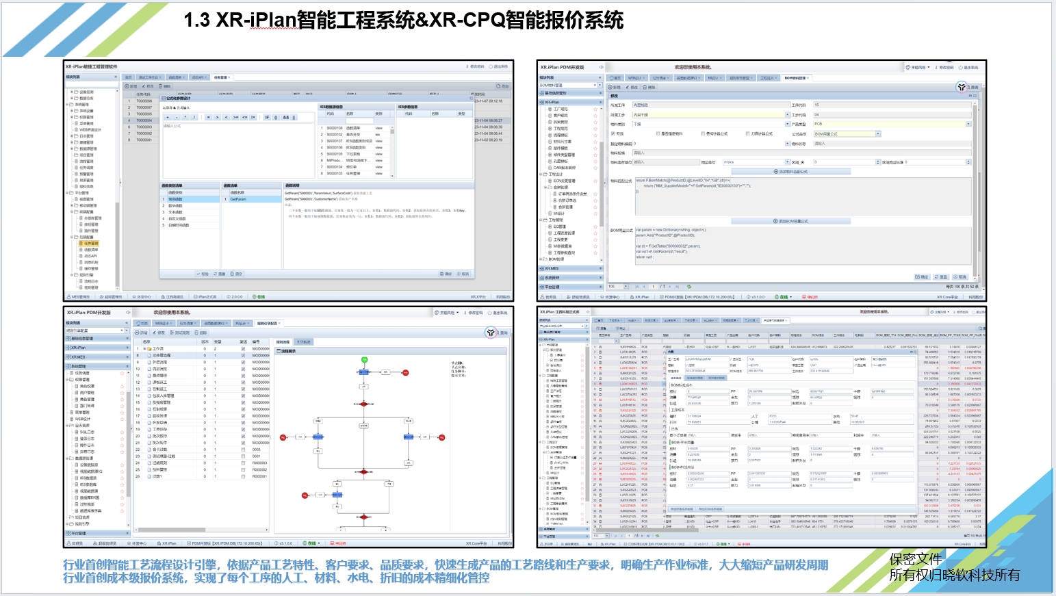Image resolution: width=1056 pixels, height=596 pixels.
Task: Expand the XR.MES accordion in BOM物料管理 window
Action: pos(570,268)
